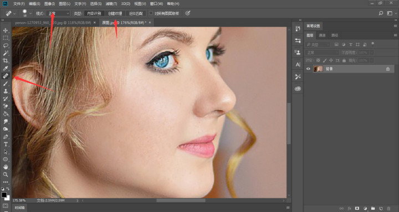Open the layer blending mode dropdown
399x212 pixels.
[323, 53]
